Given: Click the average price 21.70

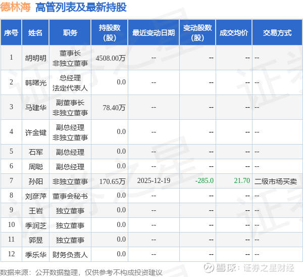Looking at the screenshot, I should pos(242,180).
